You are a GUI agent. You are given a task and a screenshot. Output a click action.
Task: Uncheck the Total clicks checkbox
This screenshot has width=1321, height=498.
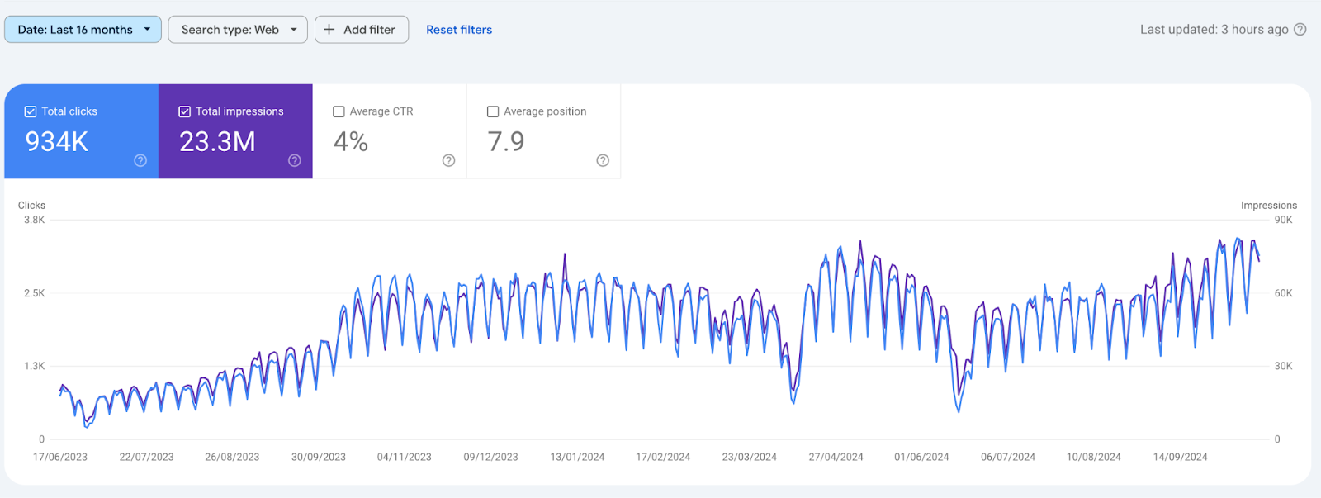click(x=31, y=111)
